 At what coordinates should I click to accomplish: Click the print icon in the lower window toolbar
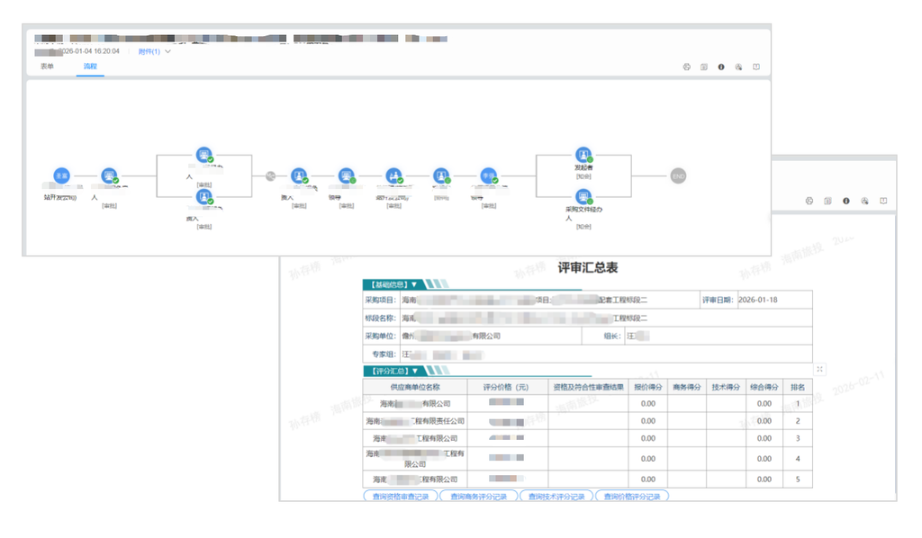[x=809, y=201]
